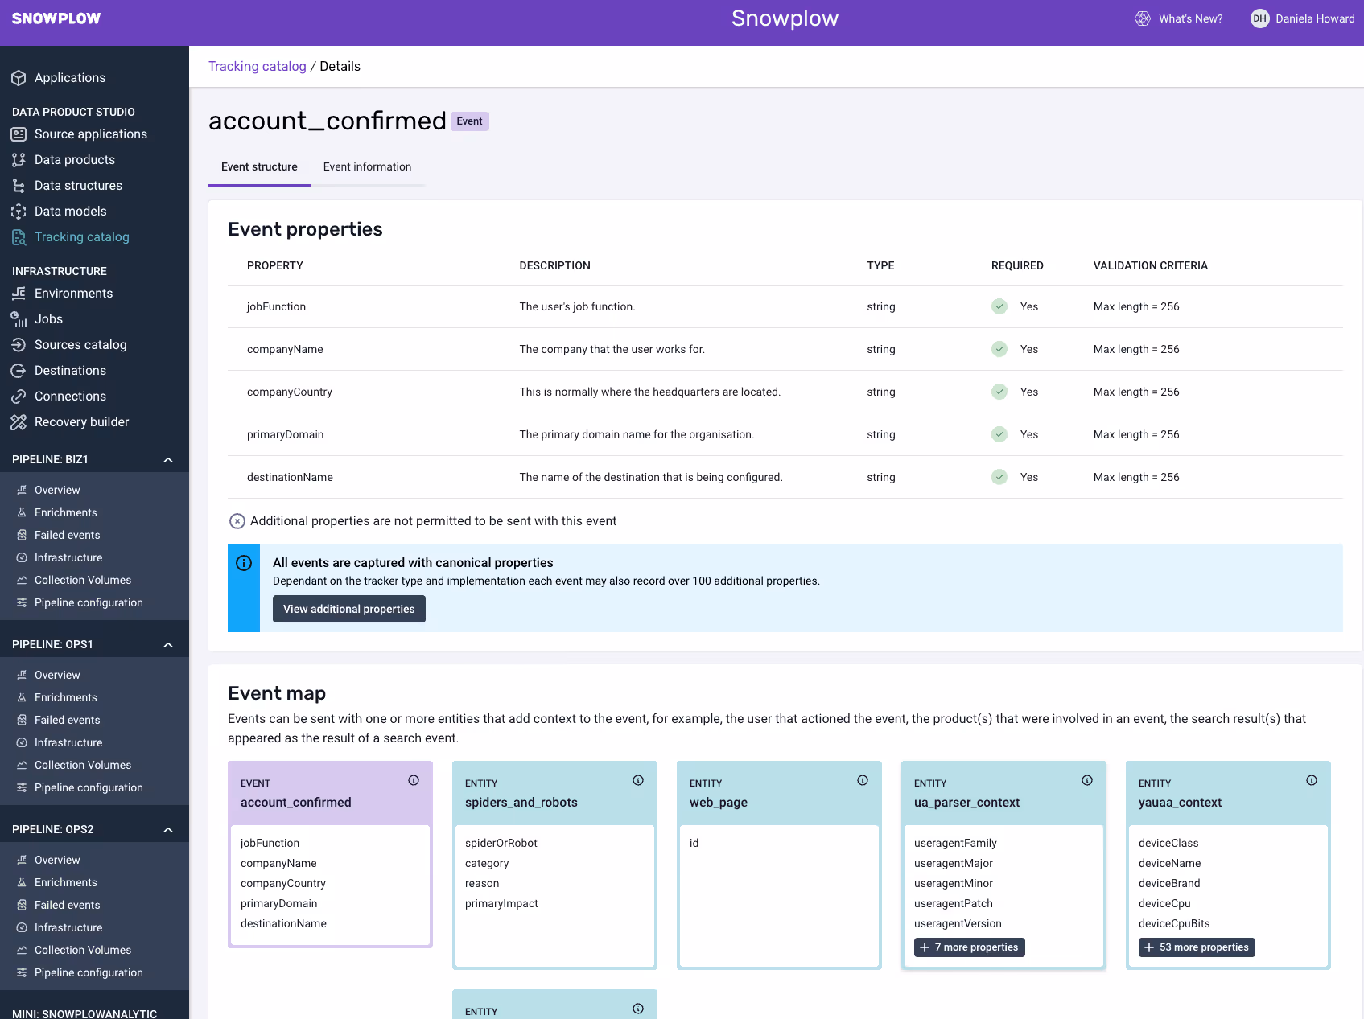Click the jobFunction property row name

pos(276,306)
